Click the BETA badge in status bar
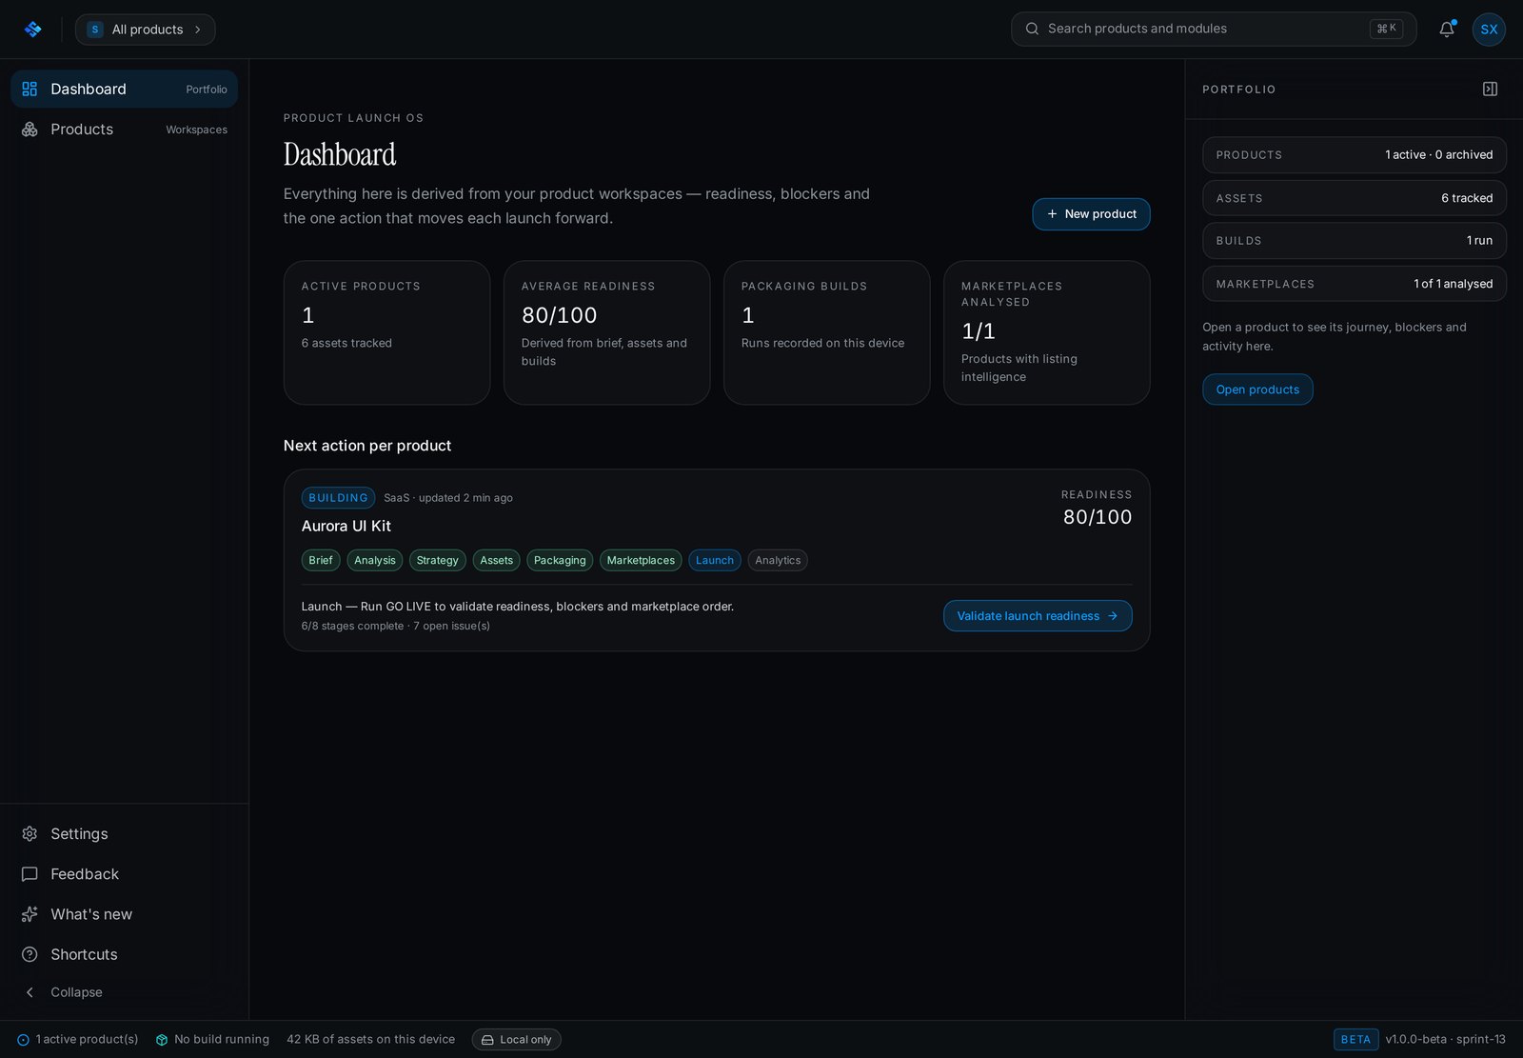Image resolution: width=1523 pixels, height=1058 pixels. (1355, 1040)
